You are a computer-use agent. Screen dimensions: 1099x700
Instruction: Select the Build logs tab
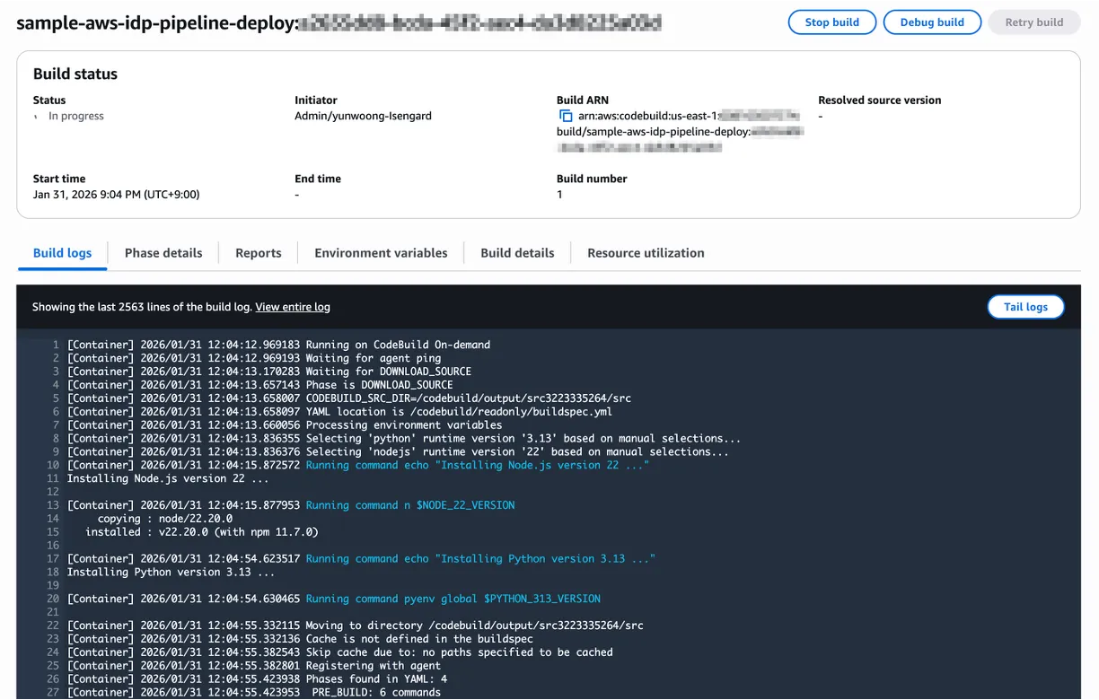pyautogui.click(x=61, y=253)
